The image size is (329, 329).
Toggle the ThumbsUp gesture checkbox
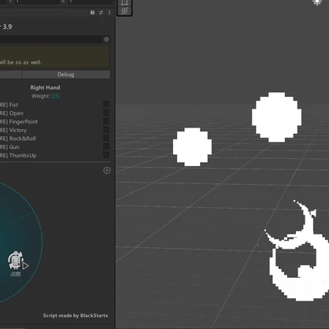106,155
